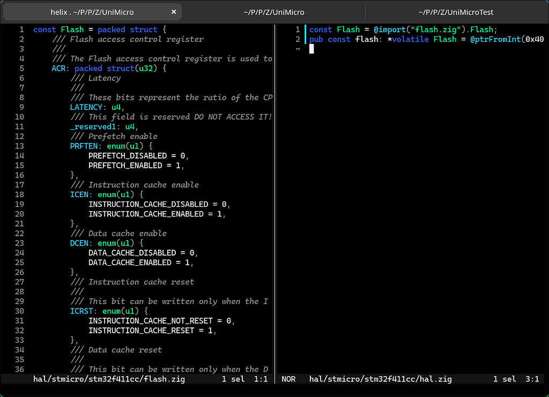Click the ICEN enum on line 18
549x397 pixels.
tap(79, 194)
